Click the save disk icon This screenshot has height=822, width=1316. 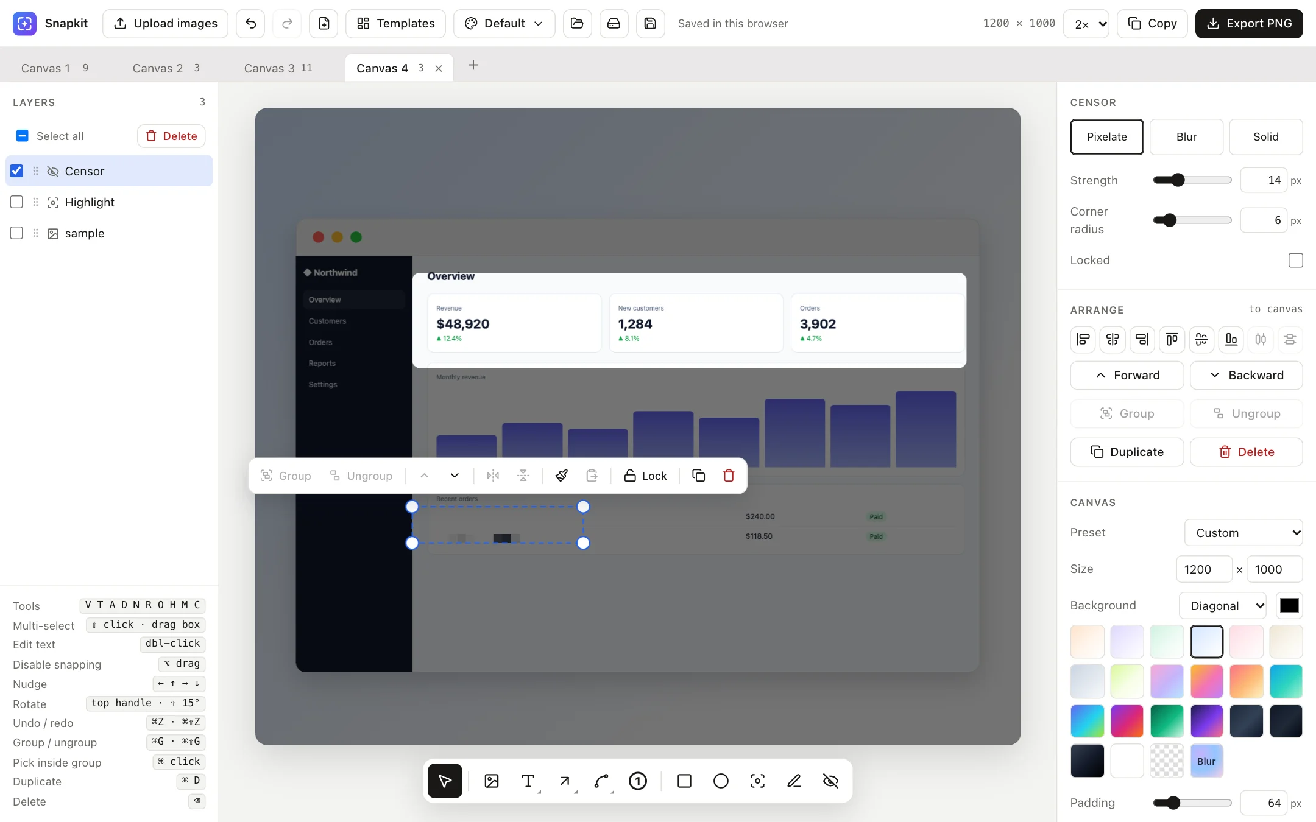point(650,23)
